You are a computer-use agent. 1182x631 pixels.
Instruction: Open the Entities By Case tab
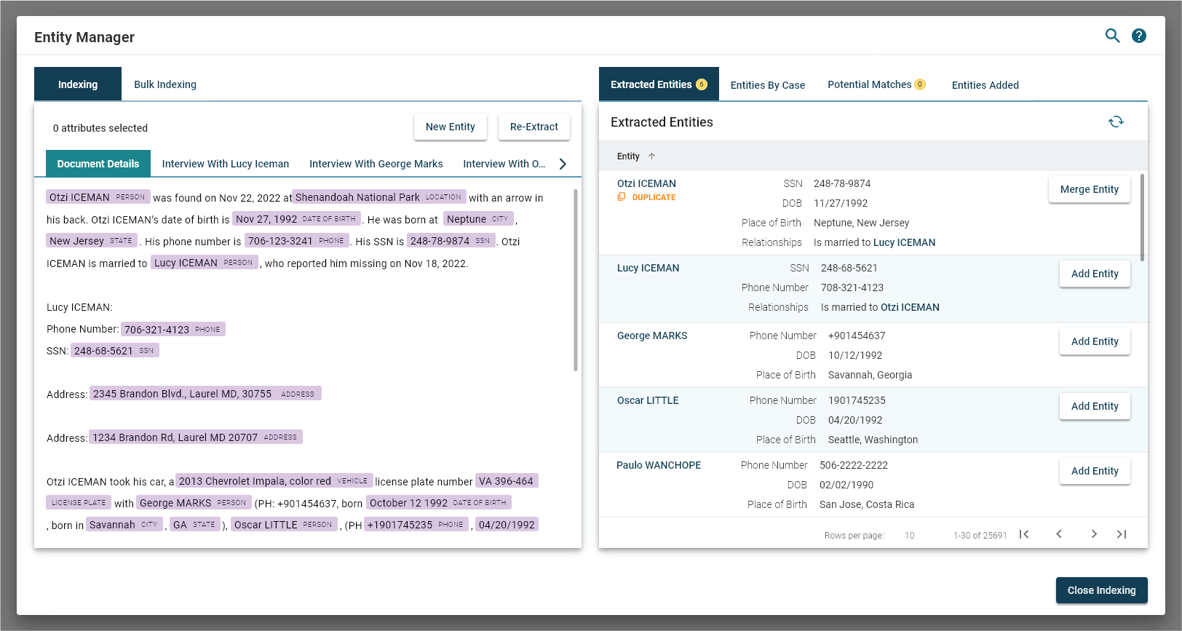point(768,85)
